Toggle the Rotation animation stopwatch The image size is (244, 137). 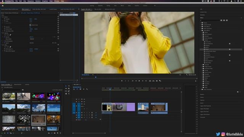(x=5, y=27)
